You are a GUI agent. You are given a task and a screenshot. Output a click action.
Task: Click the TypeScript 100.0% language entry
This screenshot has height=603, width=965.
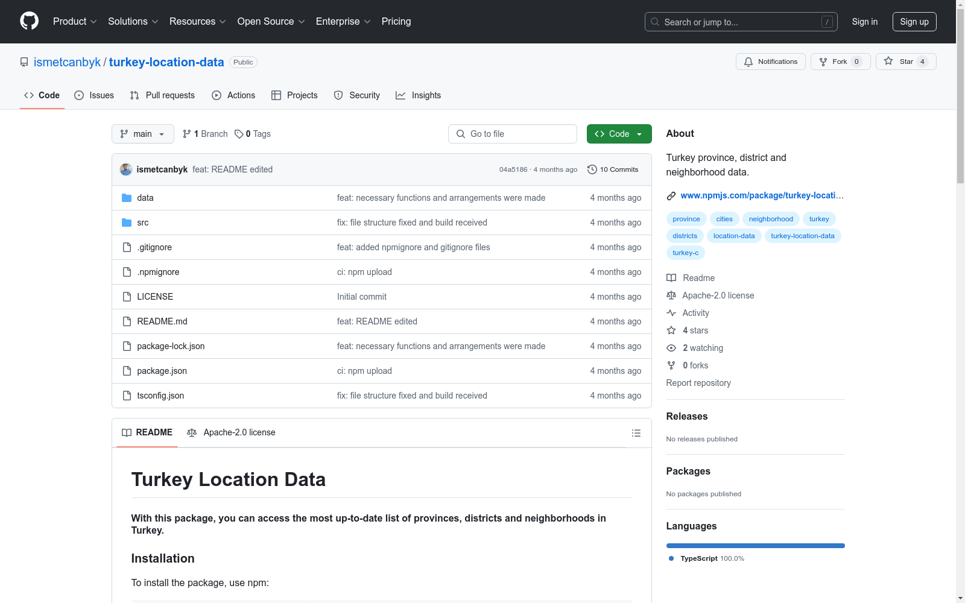click(x=706, y=558)
